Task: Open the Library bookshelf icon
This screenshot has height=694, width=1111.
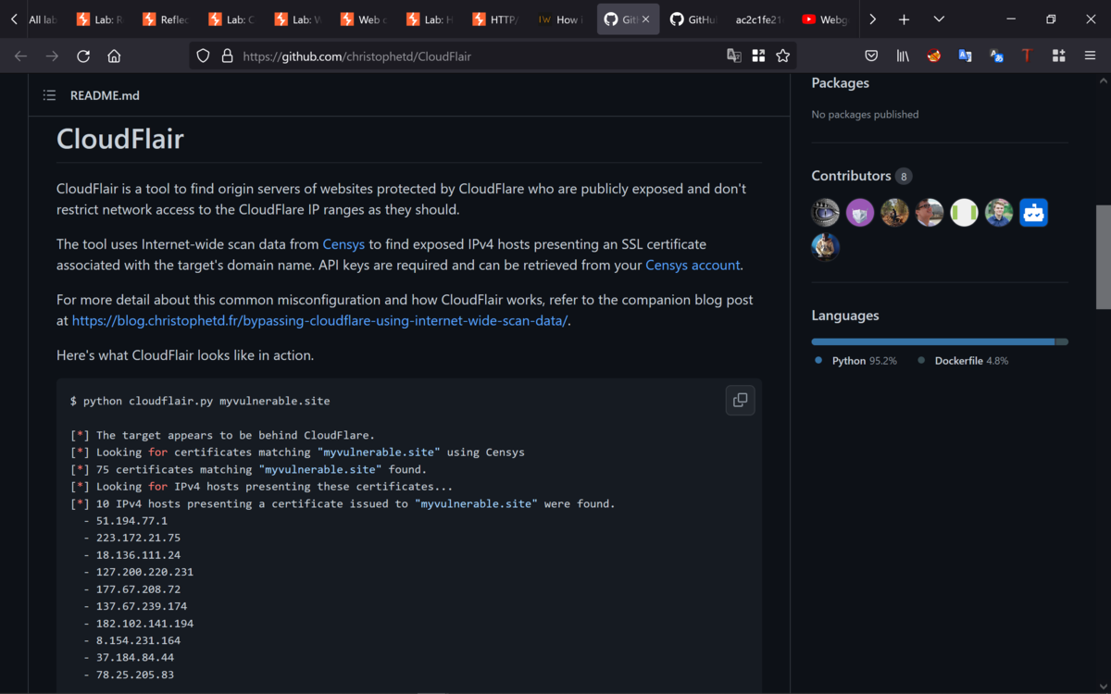Action: pos(903,56)
